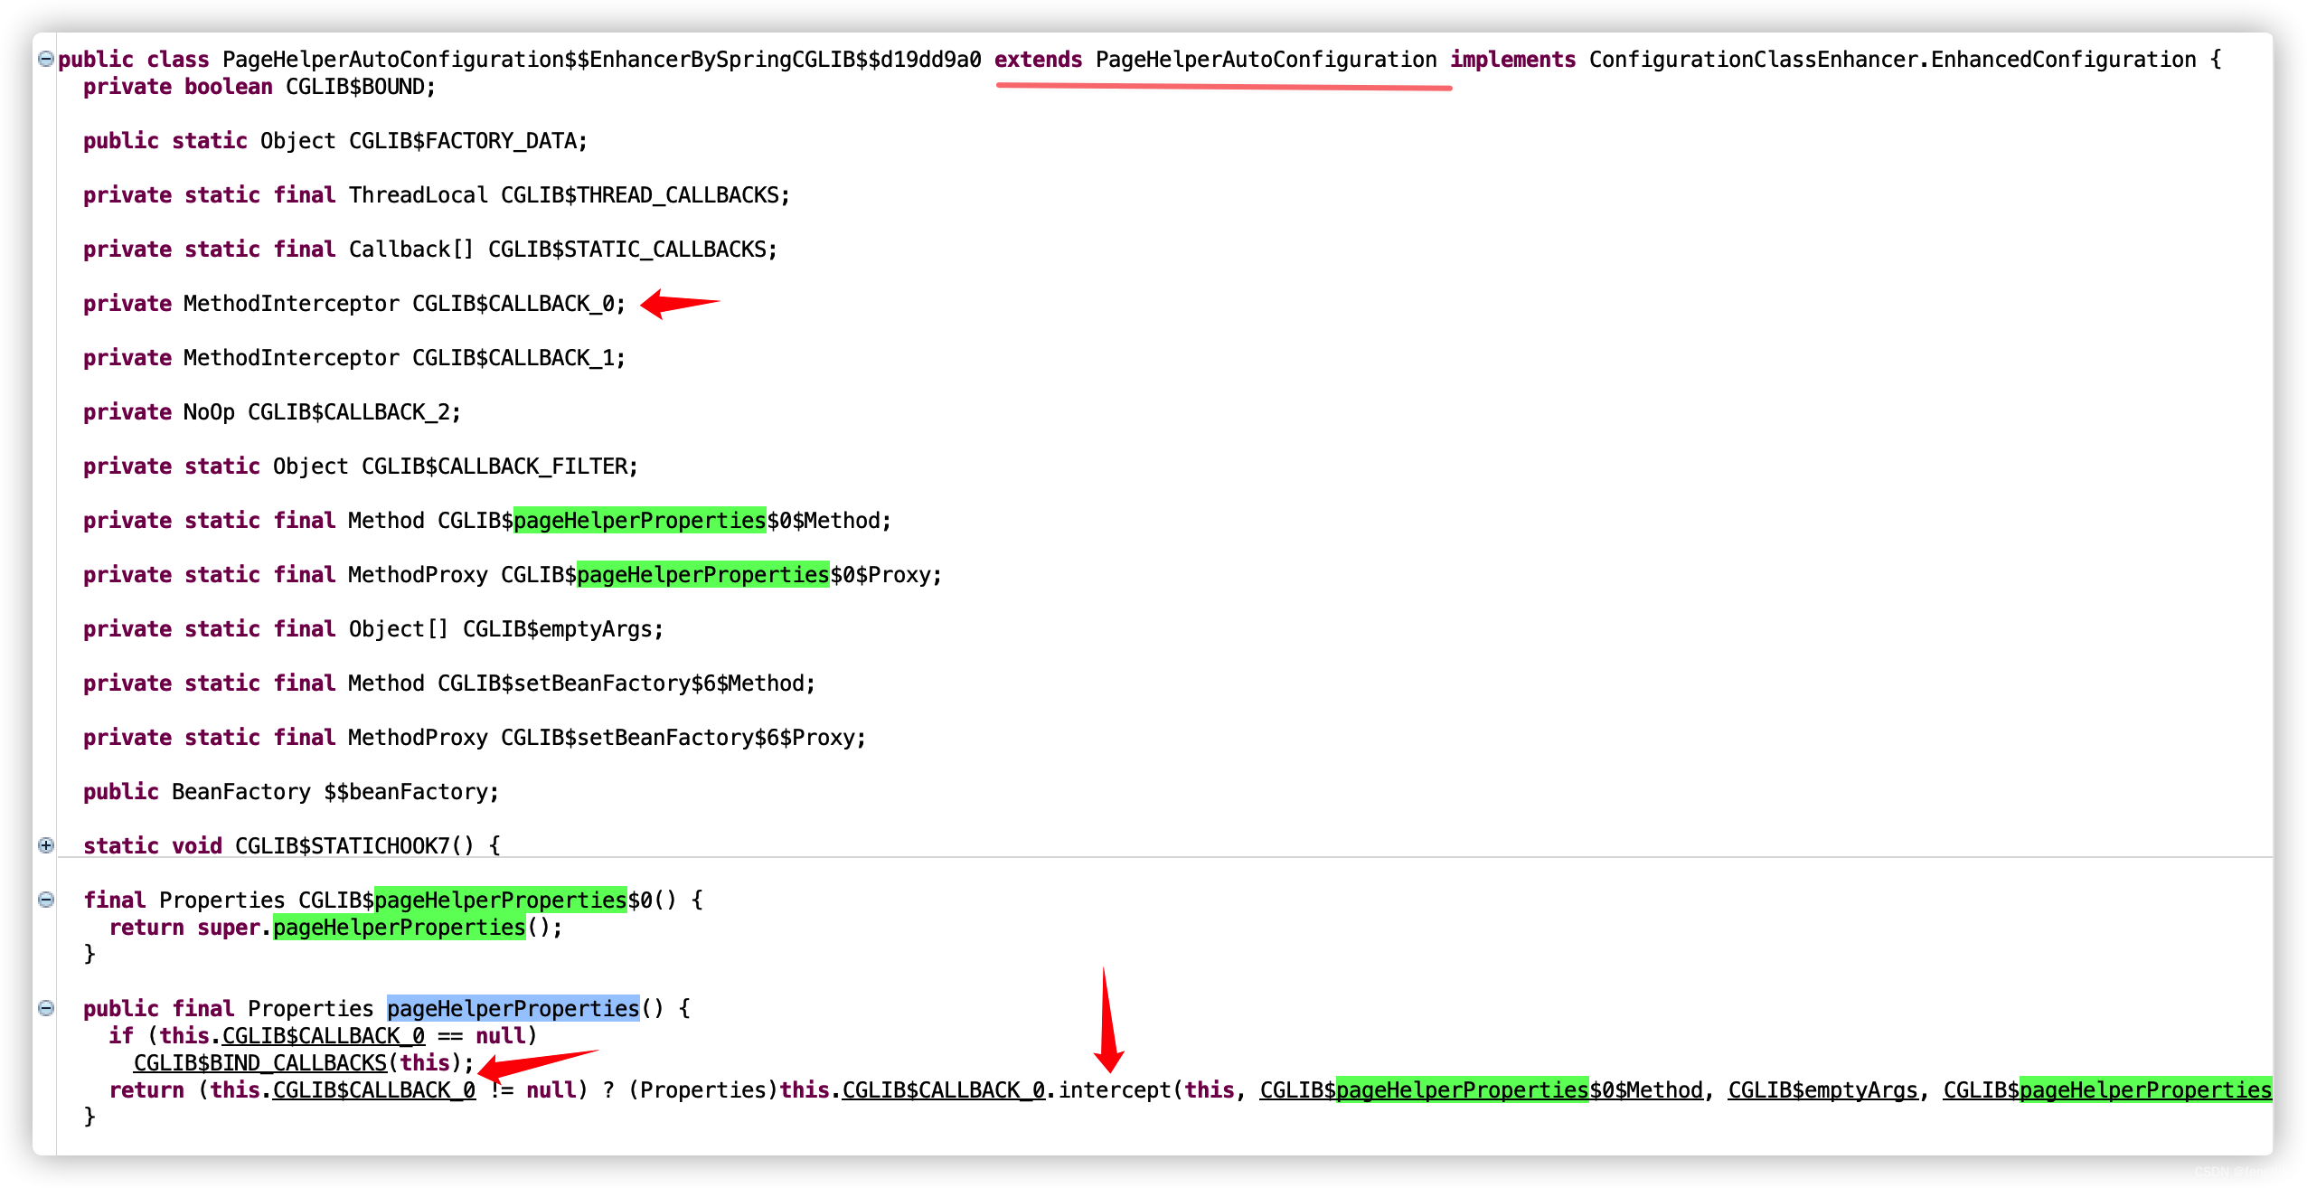2307x1188 pixels.
Task: Select parent class name PageHelperAutoConfiguration
Action: point(1265,59)
